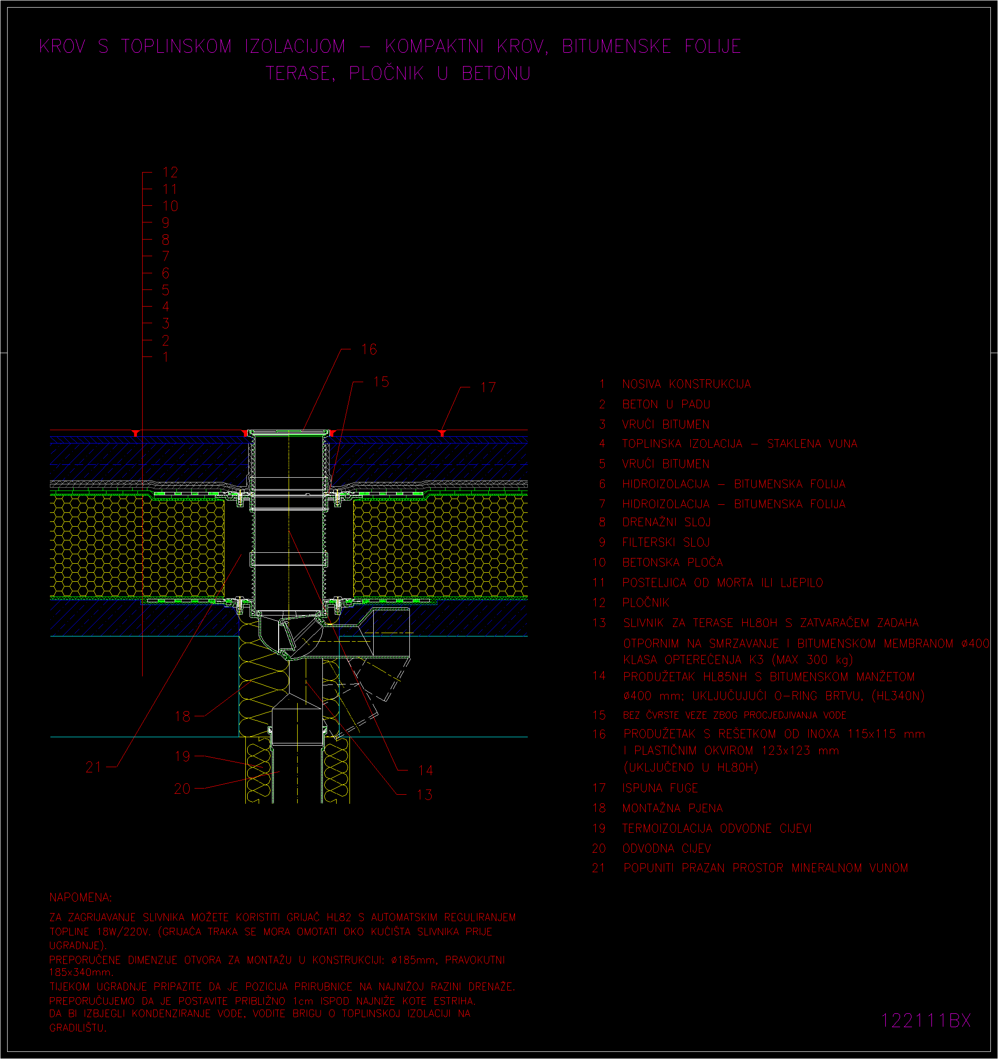
Task: Click legend text "DRENAŽNI SLOJ"
Action: pyautogui.click(x=666, y=522)
